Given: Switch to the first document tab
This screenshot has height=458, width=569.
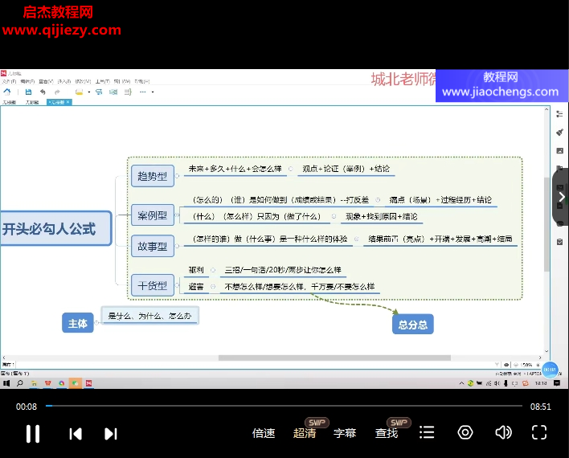Looking at the screenshot, I should pos(10,102).
